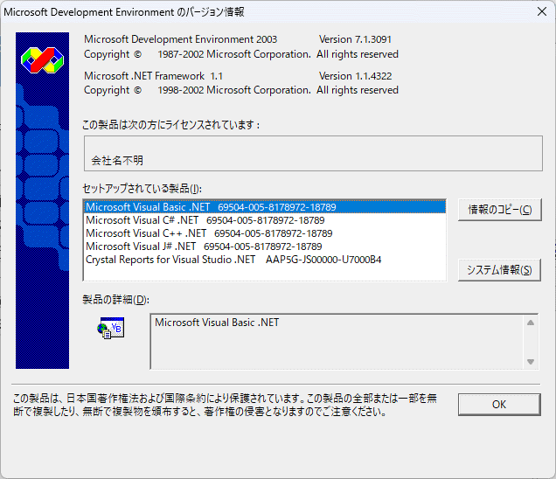Click the product details scroll down arrow
Screen dimensions: 556x479
tap(531, 362)
